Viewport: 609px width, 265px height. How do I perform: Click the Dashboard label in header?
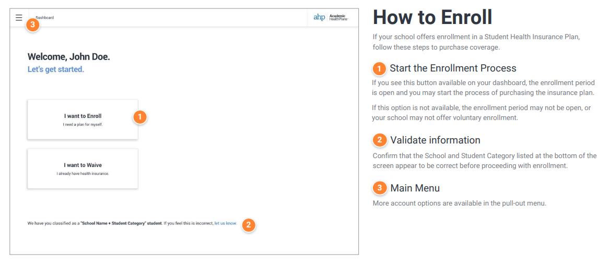click(x=45, y=17)
